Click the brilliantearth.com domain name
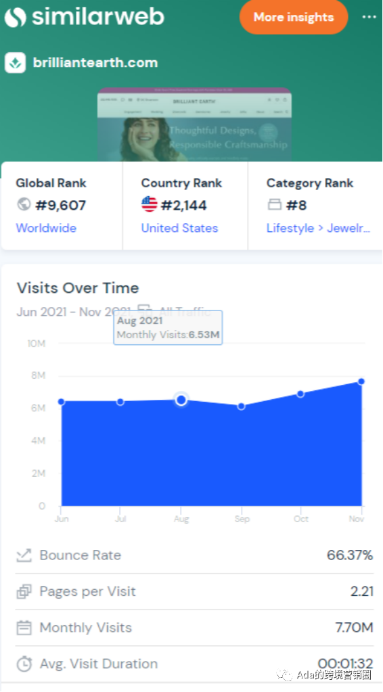383x692 pixels. tap(95, 63)
